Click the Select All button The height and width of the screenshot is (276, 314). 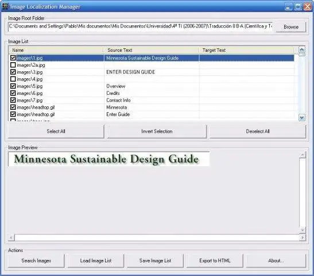pos(56,131)
